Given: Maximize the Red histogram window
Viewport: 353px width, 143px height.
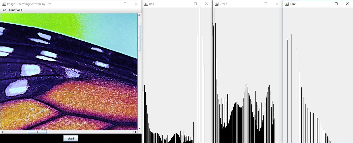Looking at the screenshot, I should [195, 4].
